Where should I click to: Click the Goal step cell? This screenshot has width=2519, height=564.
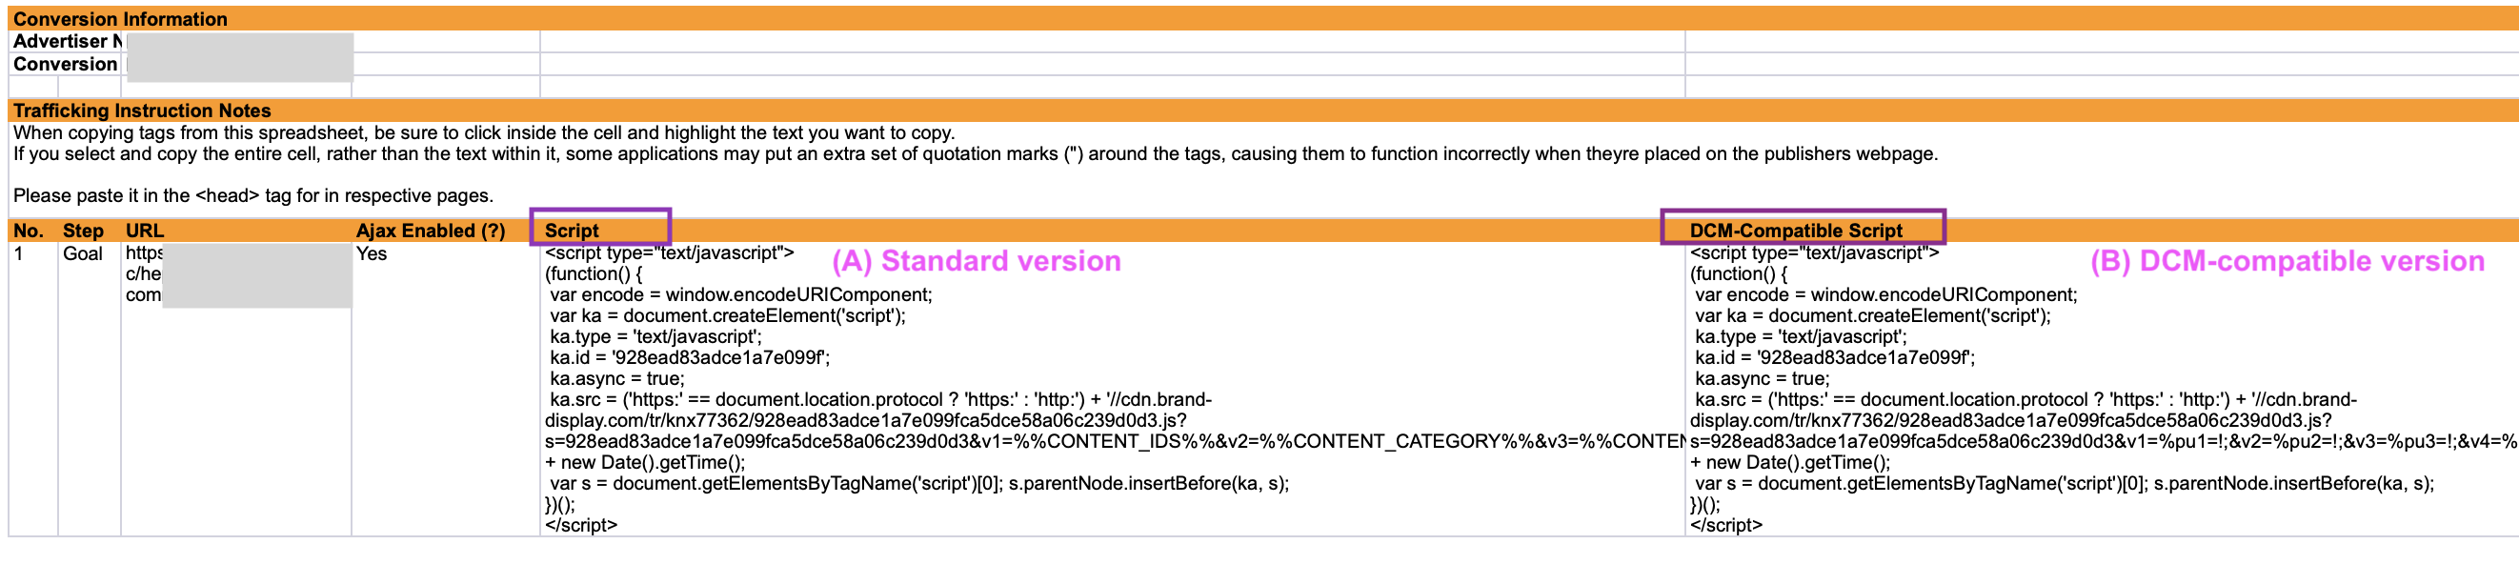(83, 254)
